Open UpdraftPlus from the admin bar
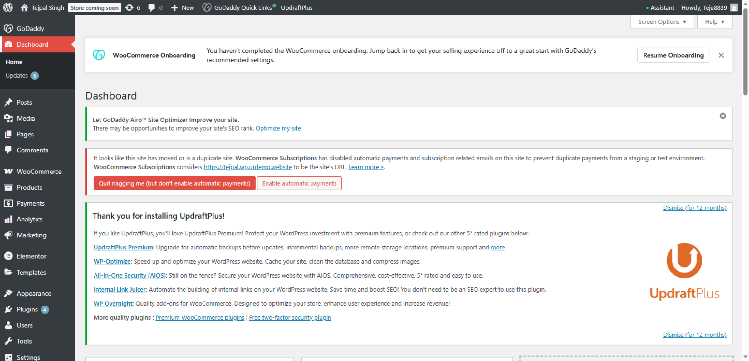Viewport: 749px width, 361px height. [296, 7]
